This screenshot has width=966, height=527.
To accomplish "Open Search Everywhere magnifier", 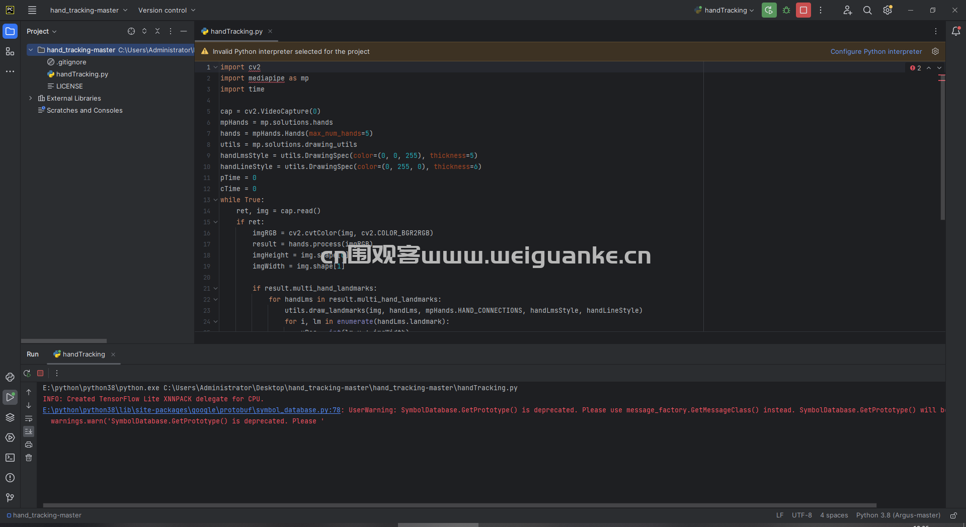I will (867, 10).
